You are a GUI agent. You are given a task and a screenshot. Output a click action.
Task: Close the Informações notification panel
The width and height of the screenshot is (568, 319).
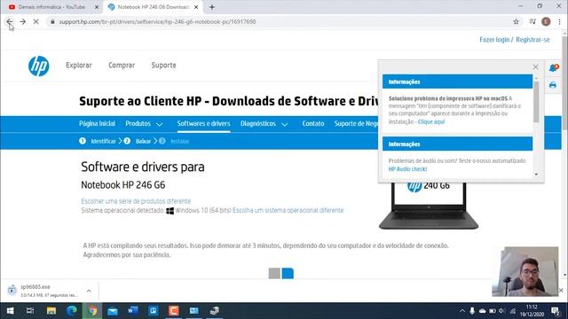point(536,67)
